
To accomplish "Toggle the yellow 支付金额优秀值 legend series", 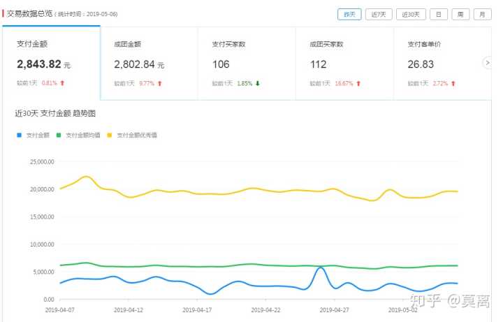I will (x=133, y=135).
